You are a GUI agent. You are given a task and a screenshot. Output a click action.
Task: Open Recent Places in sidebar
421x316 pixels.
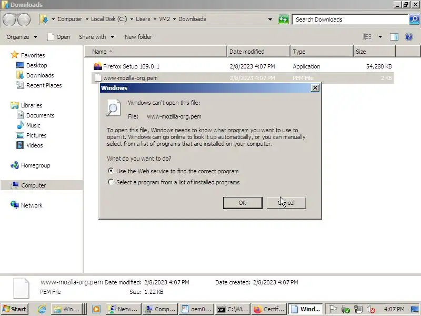click(x=44, y=85)
